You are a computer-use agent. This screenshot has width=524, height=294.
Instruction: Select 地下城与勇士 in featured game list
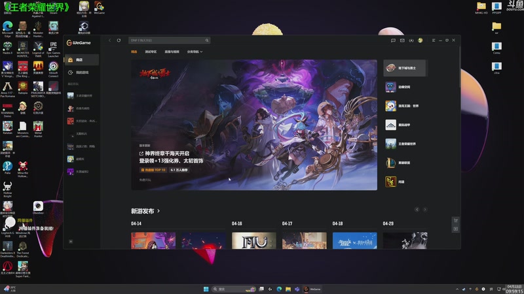click(405, 68)
